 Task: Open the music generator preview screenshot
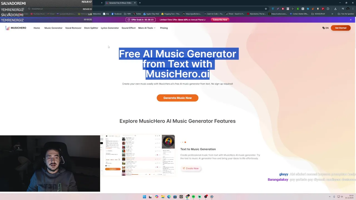pyautogui.click(x=138, y=155)
